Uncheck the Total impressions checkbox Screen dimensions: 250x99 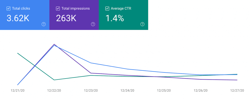point(58,8)
